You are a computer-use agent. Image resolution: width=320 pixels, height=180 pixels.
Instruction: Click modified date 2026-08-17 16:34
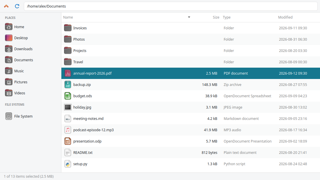coord(293,130)
